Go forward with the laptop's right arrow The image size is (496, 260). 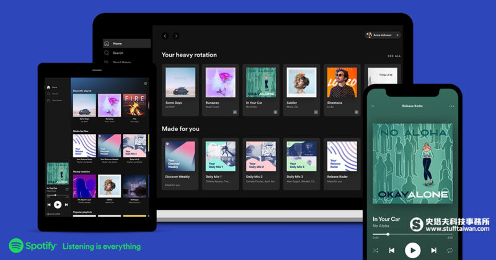[176, 36]
